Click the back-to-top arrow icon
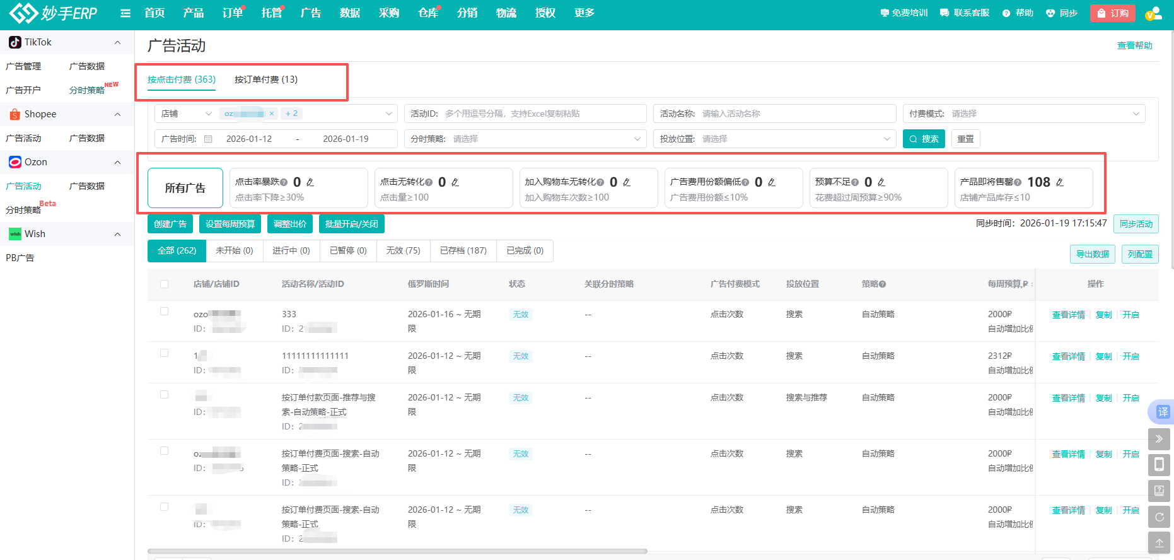The width and height of the screenshot is (1174, 560). click(x=1159, y=542)
